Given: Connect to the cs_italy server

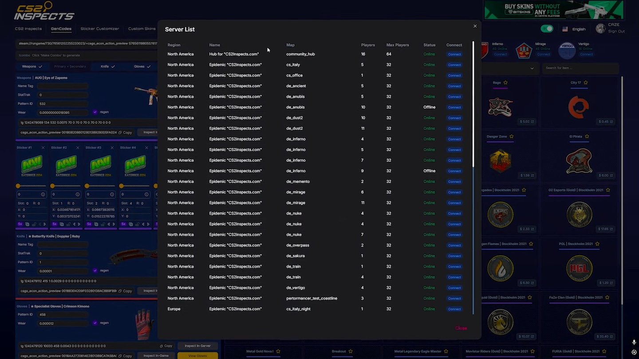Looking at the screenshot, I should [454, 65].
